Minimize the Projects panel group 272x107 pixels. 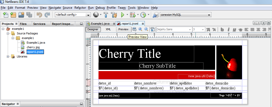click(x=81, y=24)
